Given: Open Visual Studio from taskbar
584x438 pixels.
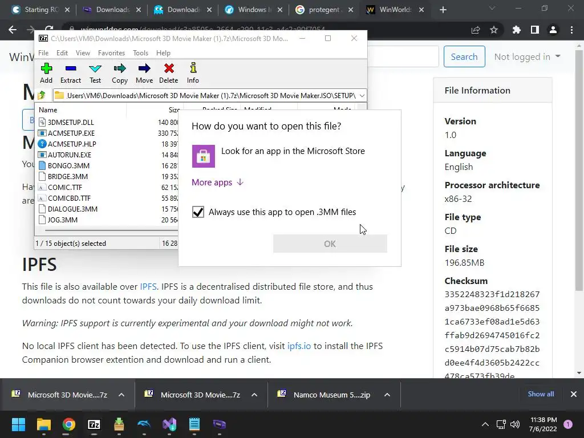Looking at the screenshot, I should point(169,424).
